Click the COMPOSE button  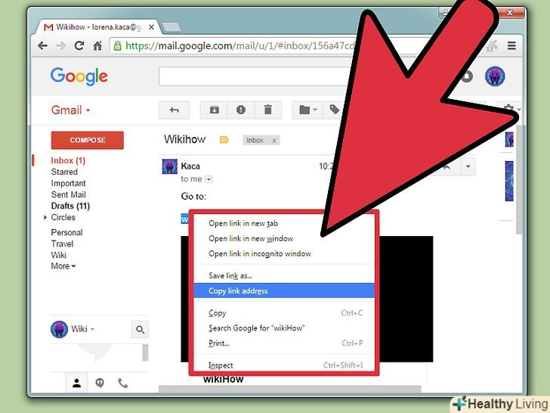88,140
